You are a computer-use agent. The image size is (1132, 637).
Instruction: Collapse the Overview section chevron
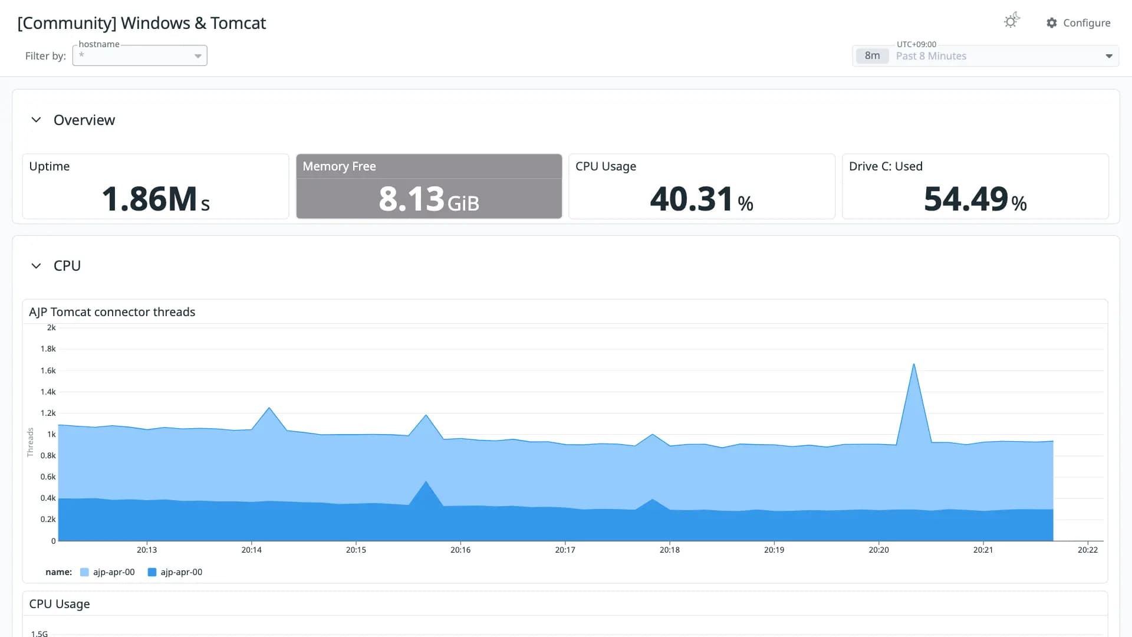[36, 120]
